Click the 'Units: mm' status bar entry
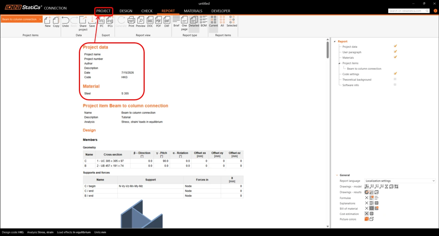439x236 pixels. tap(100, 232)
